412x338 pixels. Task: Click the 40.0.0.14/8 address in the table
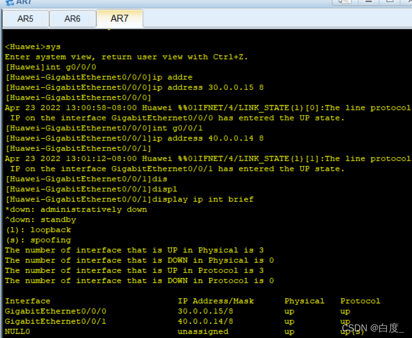click(205, 321)
